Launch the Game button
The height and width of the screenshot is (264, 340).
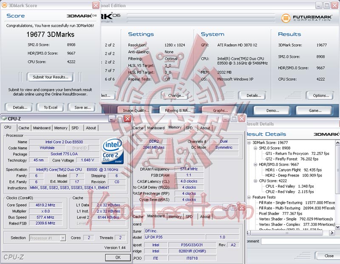(x=315, y=110)
